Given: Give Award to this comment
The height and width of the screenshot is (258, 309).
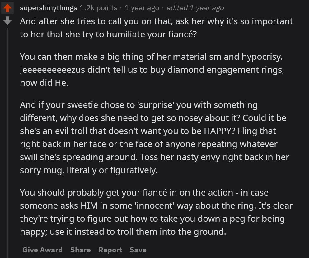Looking at the screenshot, I should click(42, 250).
